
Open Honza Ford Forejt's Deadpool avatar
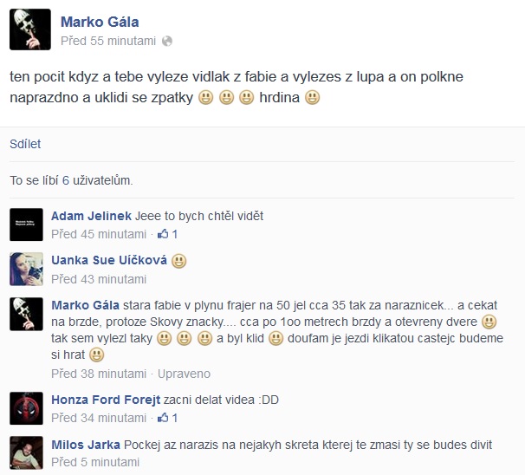26,408
